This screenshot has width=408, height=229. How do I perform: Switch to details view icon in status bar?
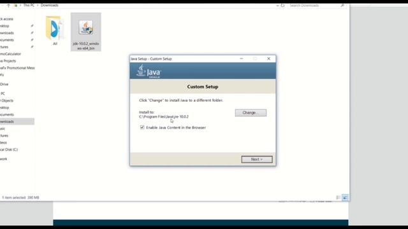click(339, 198)
